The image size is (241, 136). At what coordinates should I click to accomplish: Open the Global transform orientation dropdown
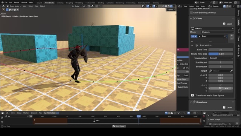[77, 6]
